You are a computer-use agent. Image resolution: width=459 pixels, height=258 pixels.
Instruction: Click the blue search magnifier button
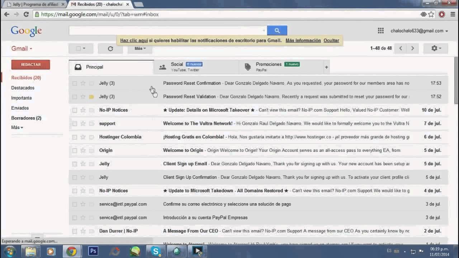[x=277, y=30]
